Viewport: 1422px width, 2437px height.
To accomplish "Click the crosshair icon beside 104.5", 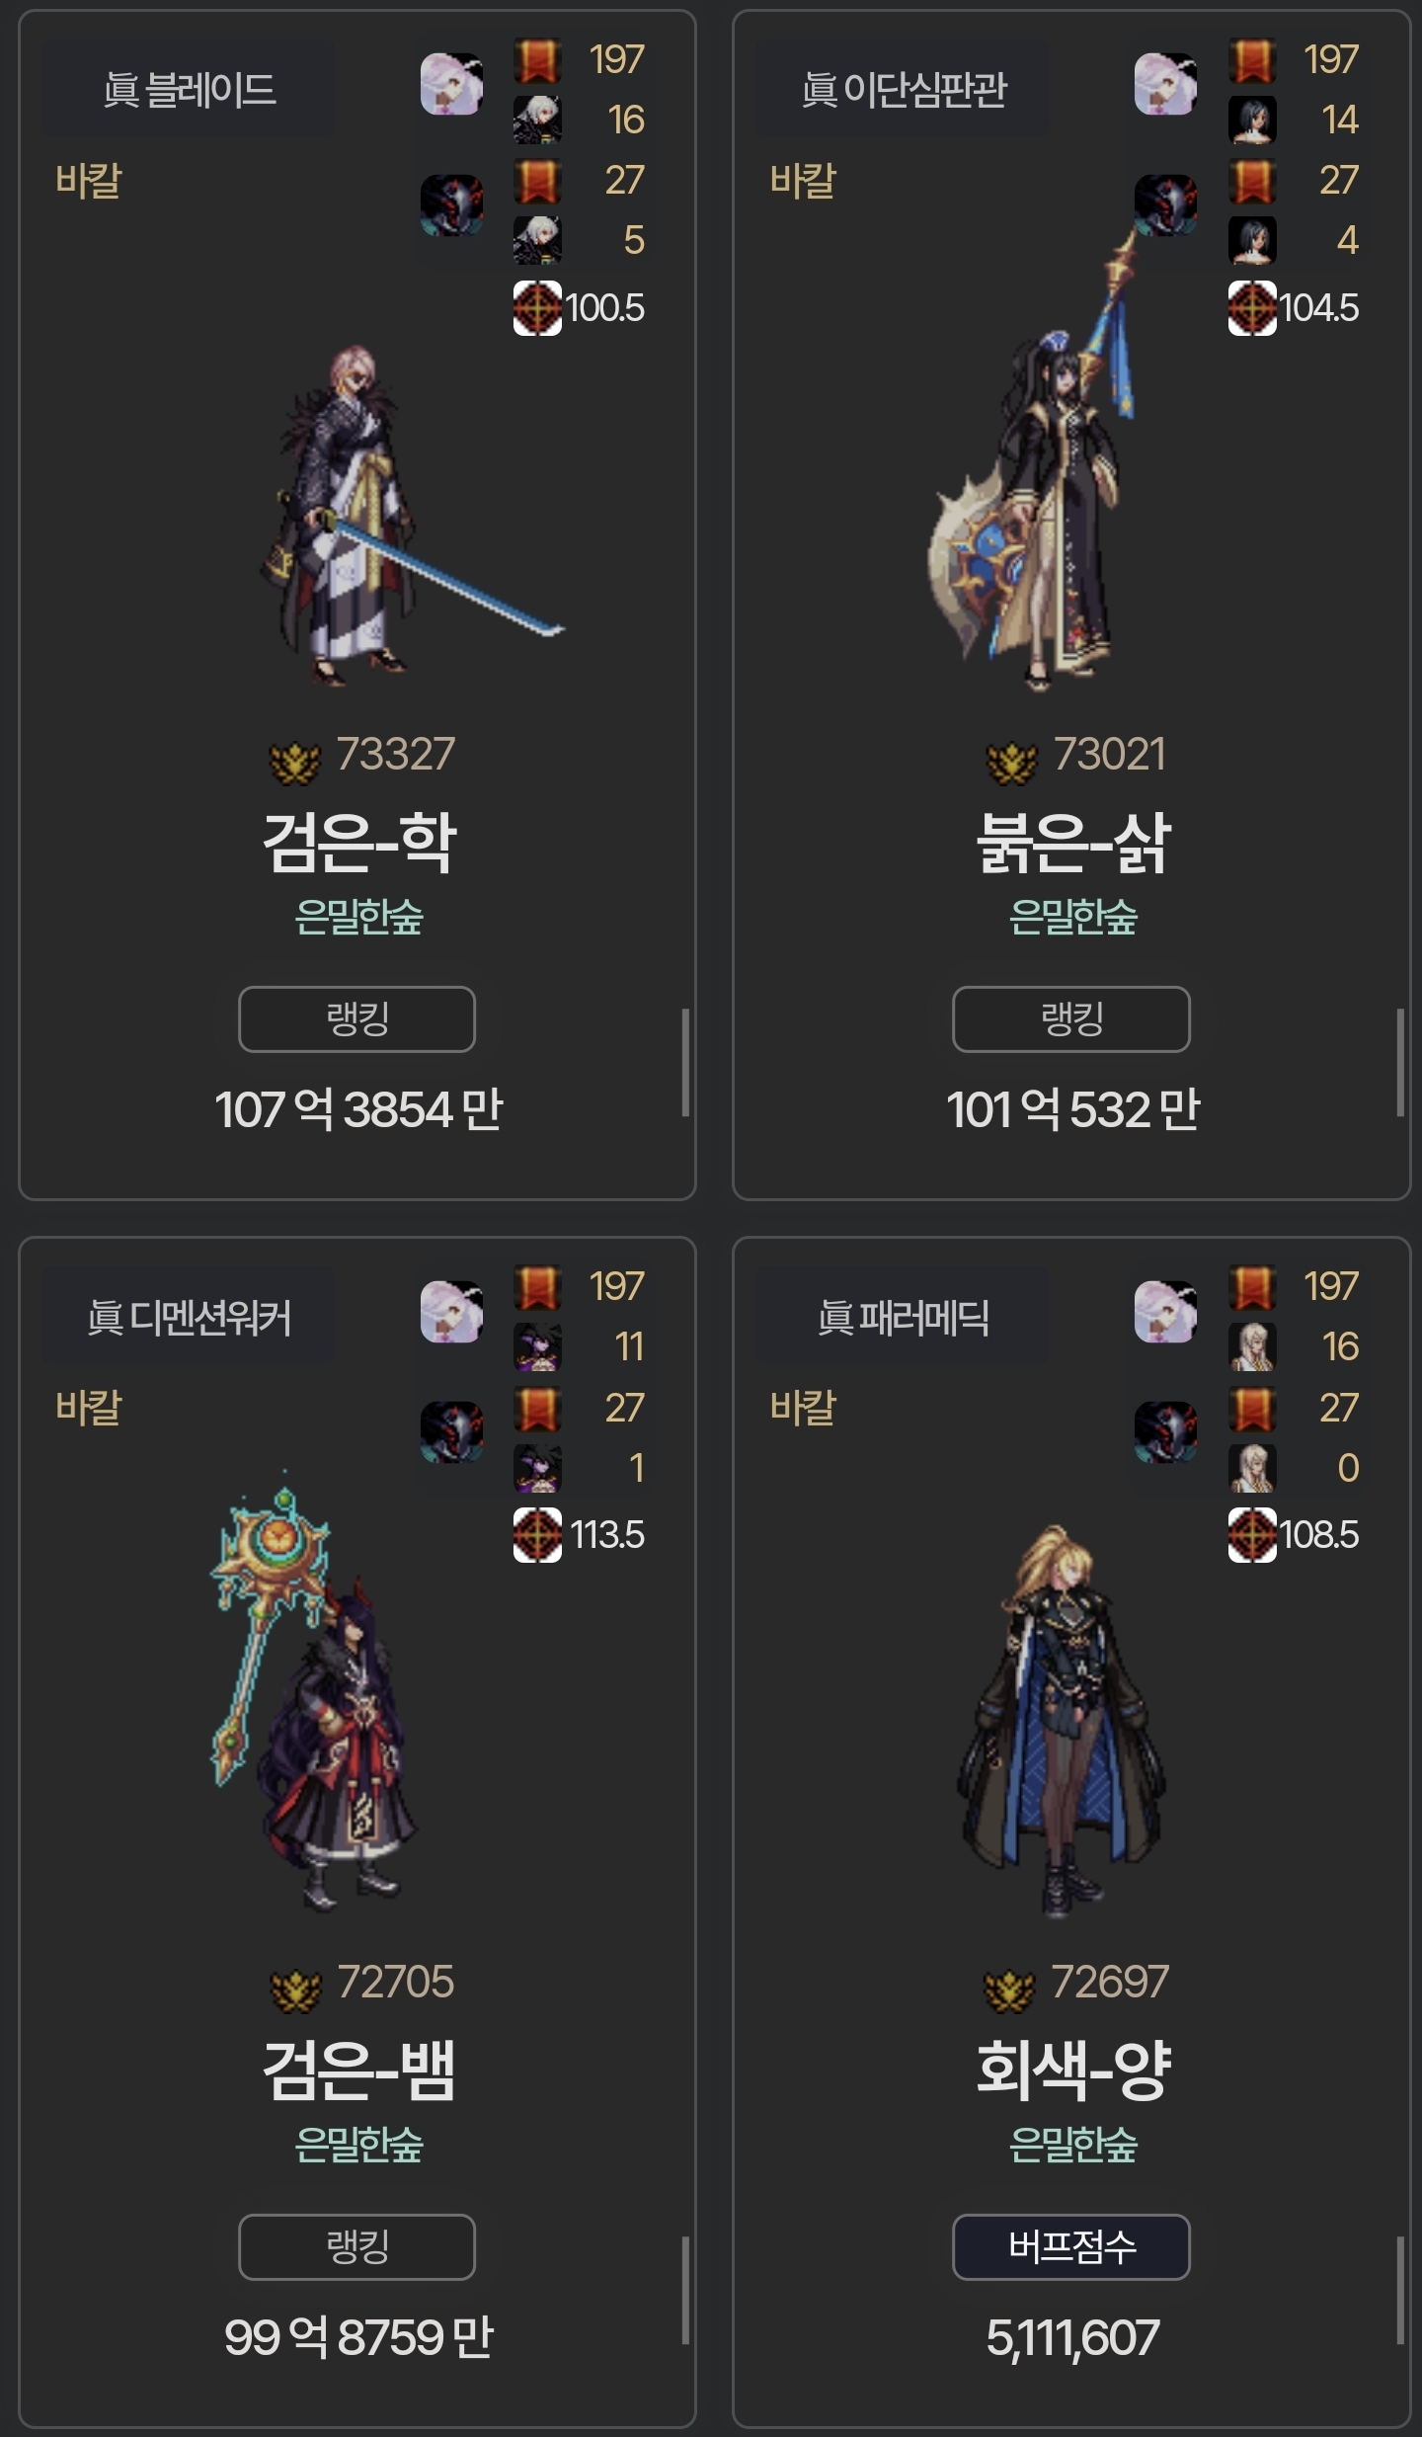I will tap(1252, 308).
